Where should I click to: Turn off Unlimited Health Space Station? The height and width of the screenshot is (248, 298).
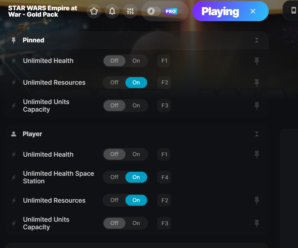click(114, 177)
